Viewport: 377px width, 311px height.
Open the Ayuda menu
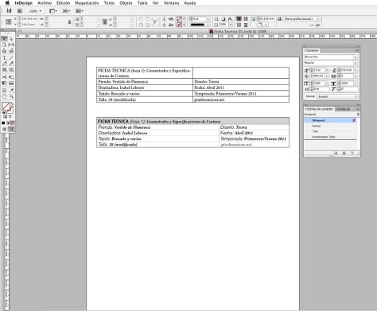(x=190, y=3)
